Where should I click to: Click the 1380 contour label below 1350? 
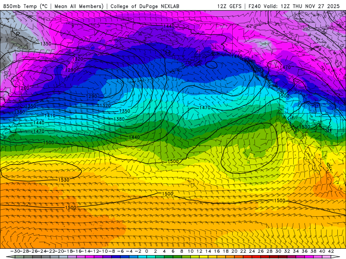(119, 119)
